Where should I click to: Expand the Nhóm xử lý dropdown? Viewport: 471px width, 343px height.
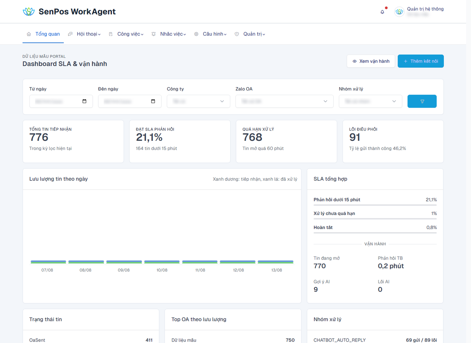point(371,101)
